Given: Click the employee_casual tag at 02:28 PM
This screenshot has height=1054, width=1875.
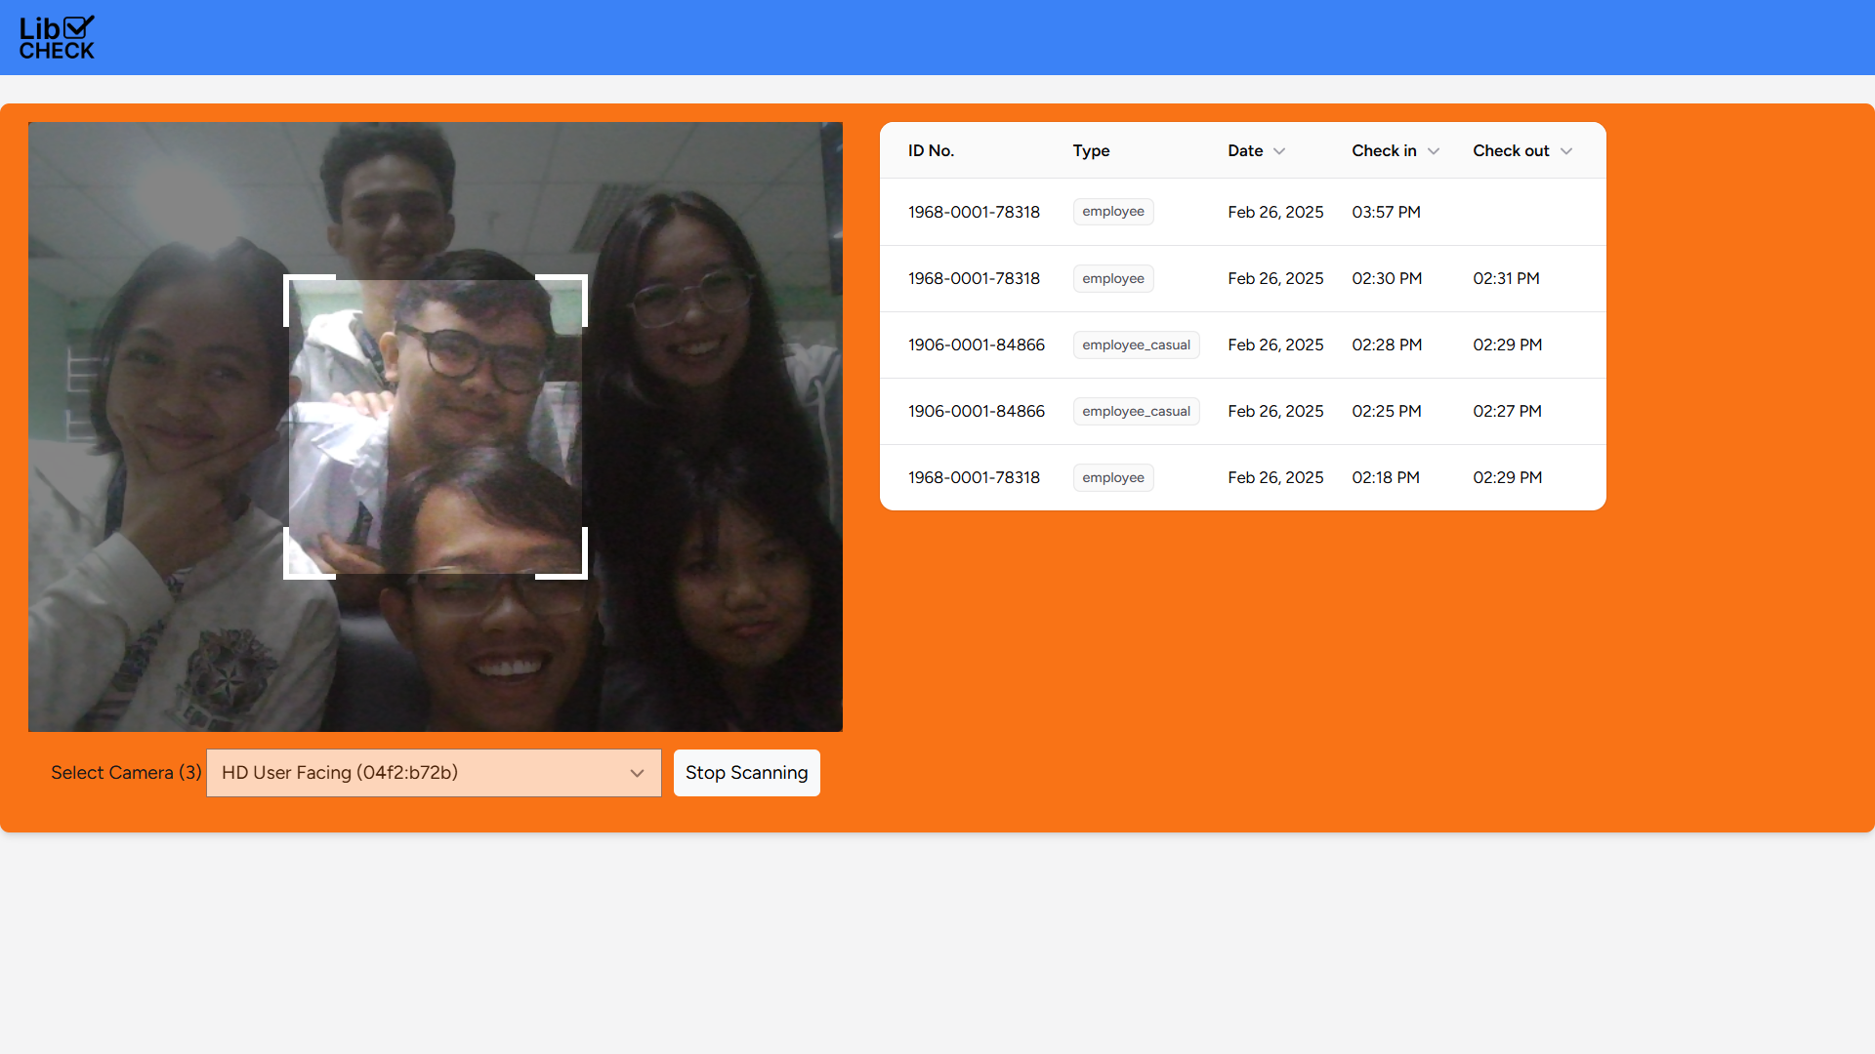Looking at the screenshot, I should [x=1136, y=345].
